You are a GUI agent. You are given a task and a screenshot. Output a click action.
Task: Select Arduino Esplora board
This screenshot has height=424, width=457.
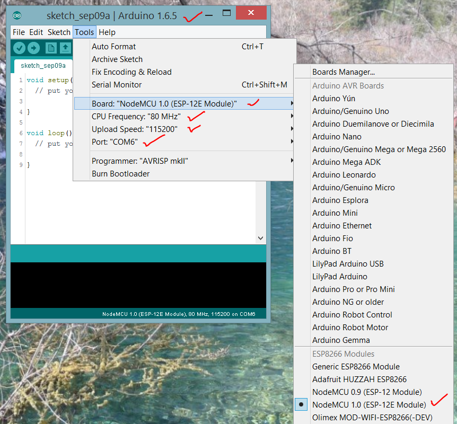point(373,200)
